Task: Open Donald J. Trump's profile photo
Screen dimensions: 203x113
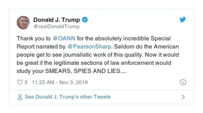Action: coord(23,23)
